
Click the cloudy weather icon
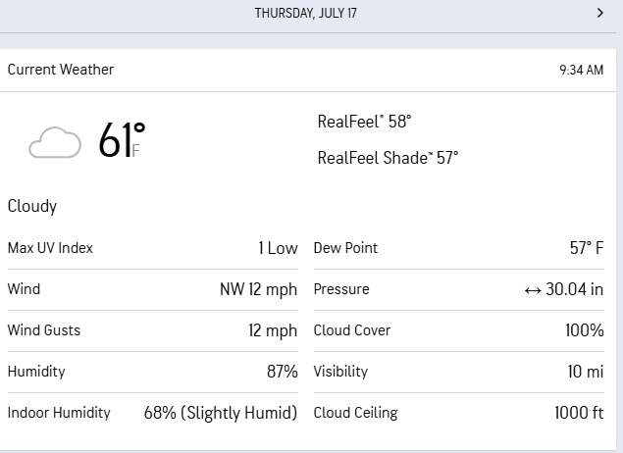(54, 143)
